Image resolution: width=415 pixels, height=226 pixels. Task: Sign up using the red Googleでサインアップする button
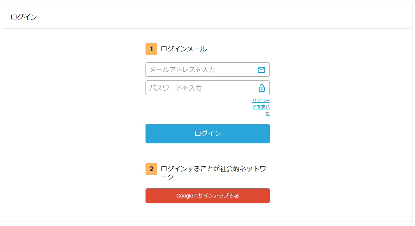click(208, 196)
